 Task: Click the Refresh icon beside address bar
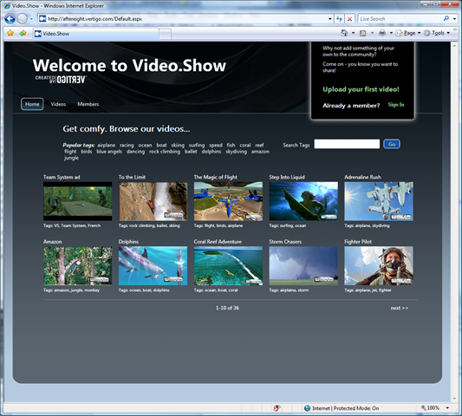[x=339, y=19]
